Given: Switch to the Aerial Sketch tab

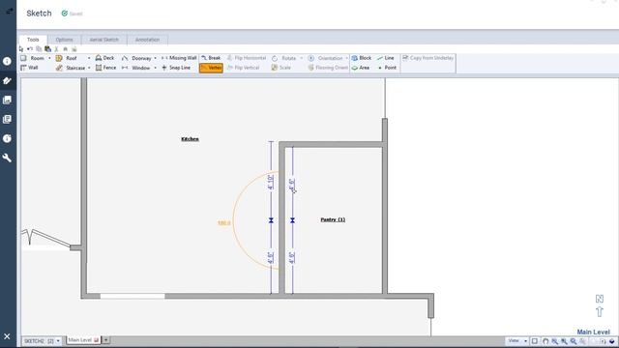Looking at the screenshot, I should 103,40.
